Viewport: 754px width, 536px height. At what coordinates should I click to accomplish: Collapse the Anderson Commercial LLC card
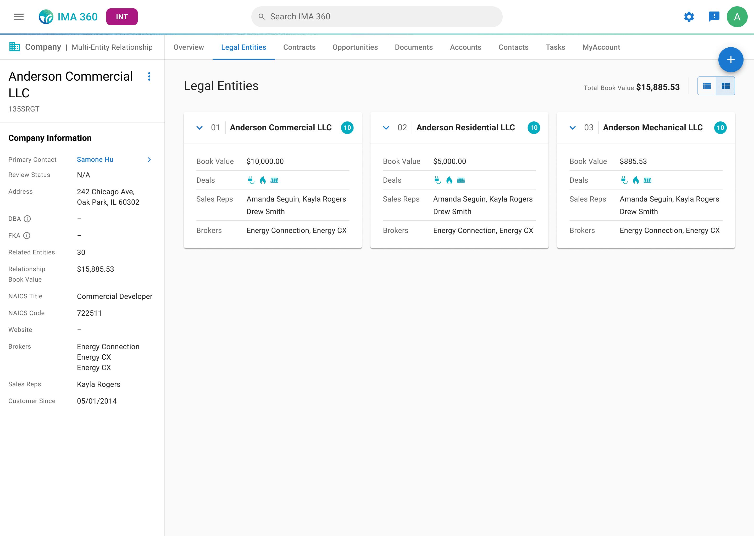(199, 128)
